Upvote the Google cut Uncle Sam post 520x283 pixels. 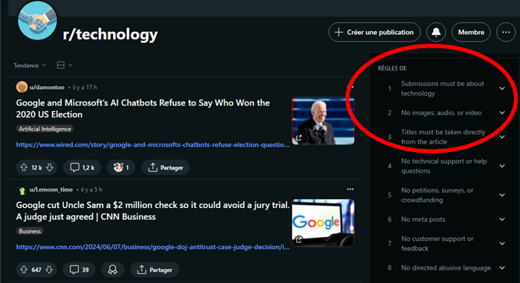coord(24,270)
